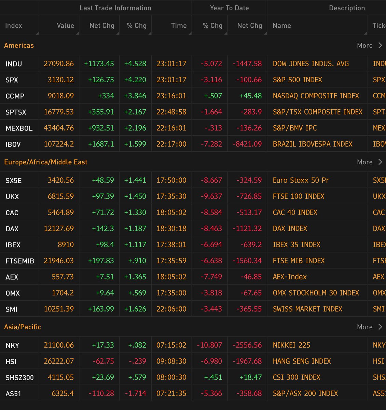Click S&P/BMV IPC name
This screenshot has width=386, height=410.
tap(295, 128)
